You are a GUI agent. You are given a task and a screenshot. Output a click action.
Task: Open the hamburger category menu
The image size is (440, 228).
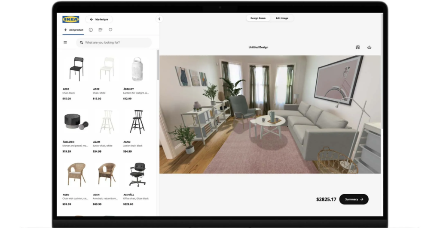tap(65, 42)
